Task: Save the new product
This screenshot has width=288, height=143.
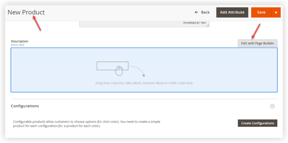Action: (x=261, y=12)
